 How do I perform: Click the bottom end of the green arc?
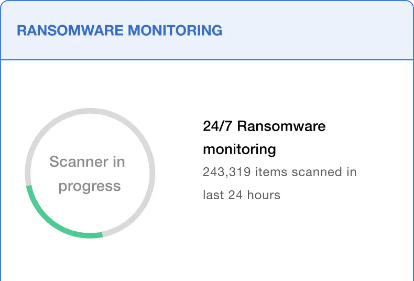[100, 234]
